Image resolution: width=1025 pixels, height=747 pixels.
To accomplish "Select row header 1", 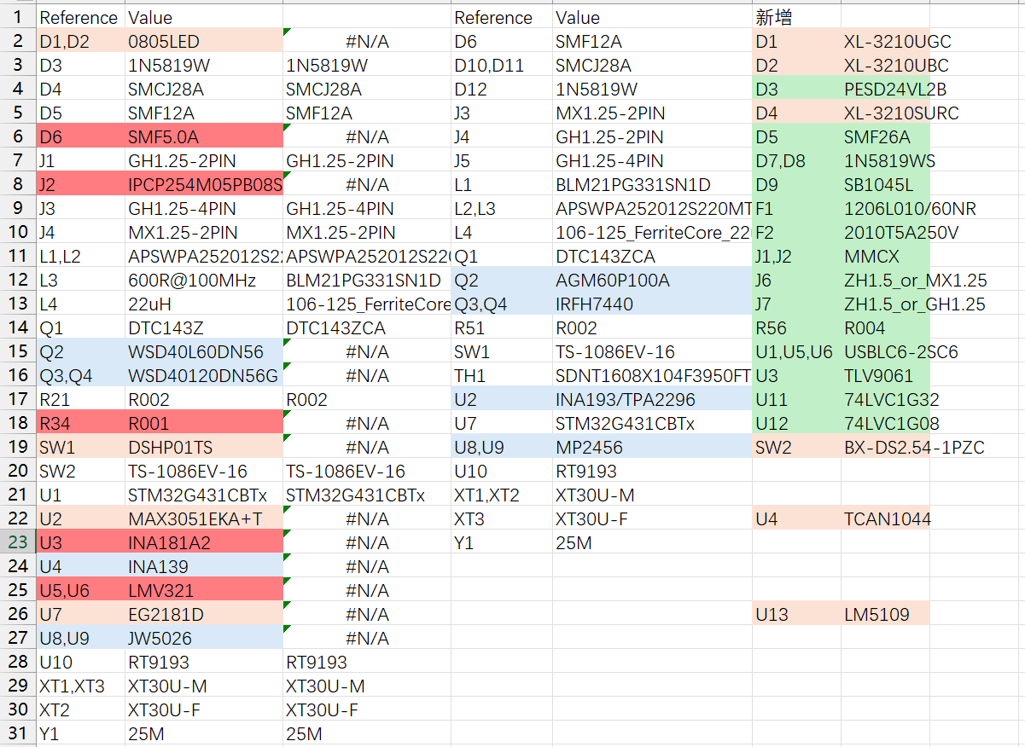I will [18, 17].
